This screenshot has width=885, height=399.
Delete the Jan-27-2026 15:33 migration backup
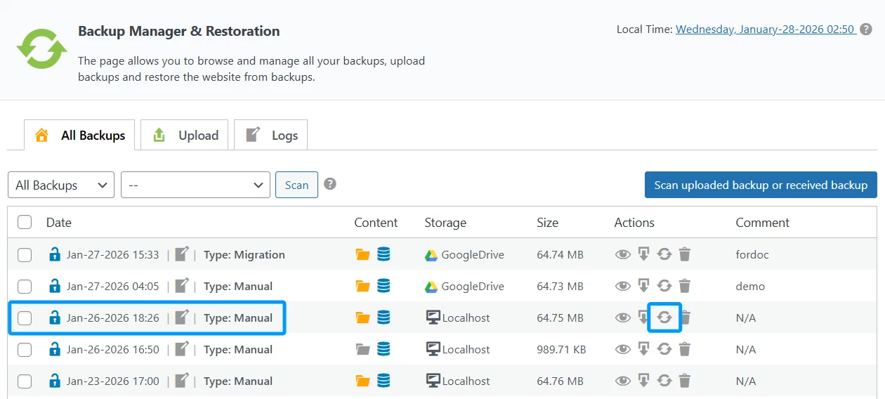pos(685,254)
